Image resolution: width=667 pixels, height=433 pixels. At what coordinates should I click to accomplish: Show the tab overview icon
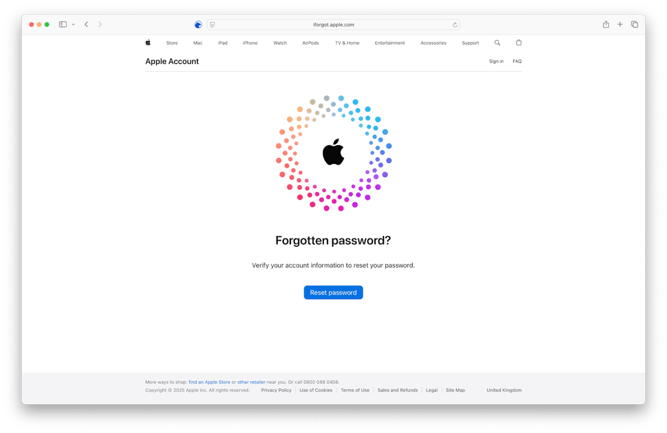pyautogui.click(x=635, y=25)
